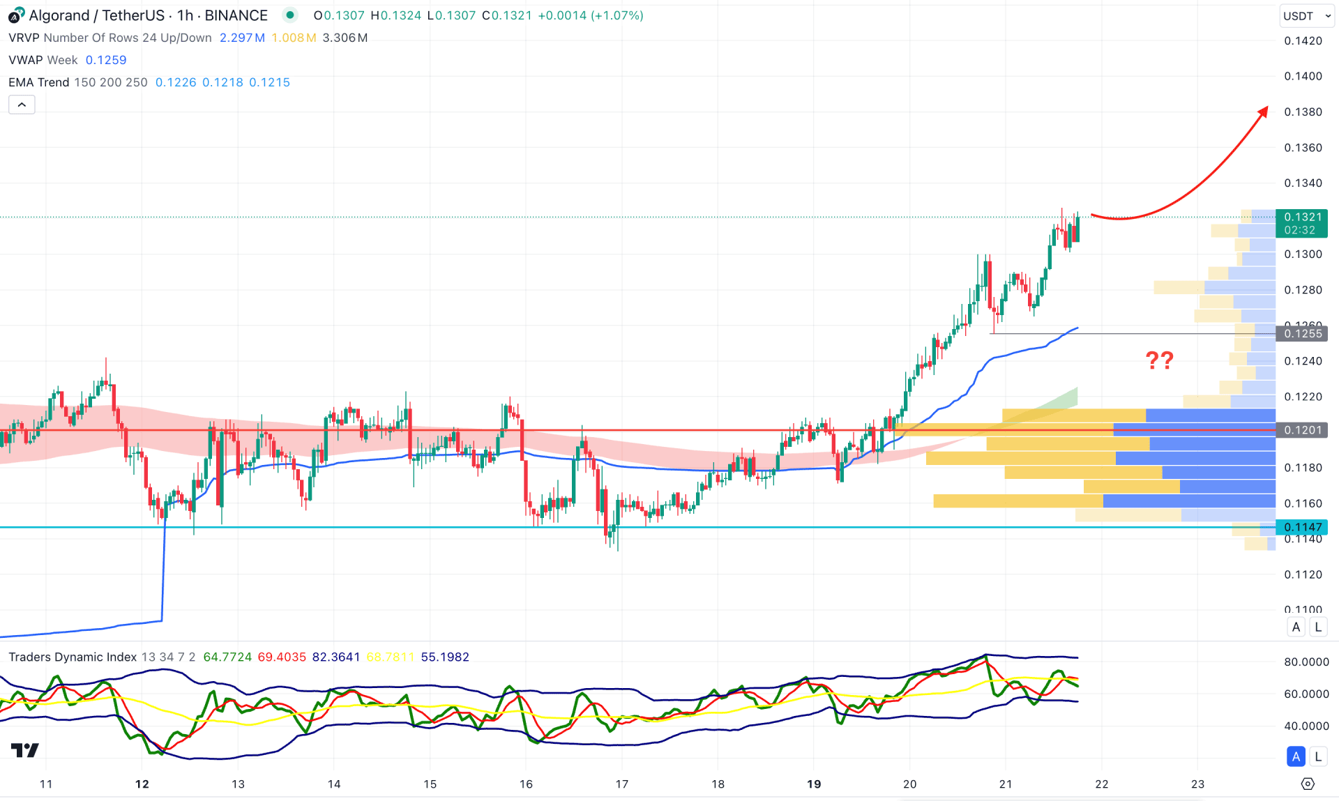1339x801 pixels.
Task: Click the red 0.1201 price line label
Action: click(x=1301, y=430)
